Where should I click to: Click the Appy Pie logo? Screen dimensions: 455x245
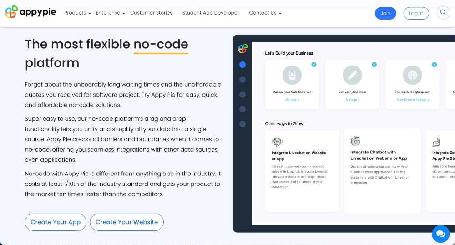[30, 12]
